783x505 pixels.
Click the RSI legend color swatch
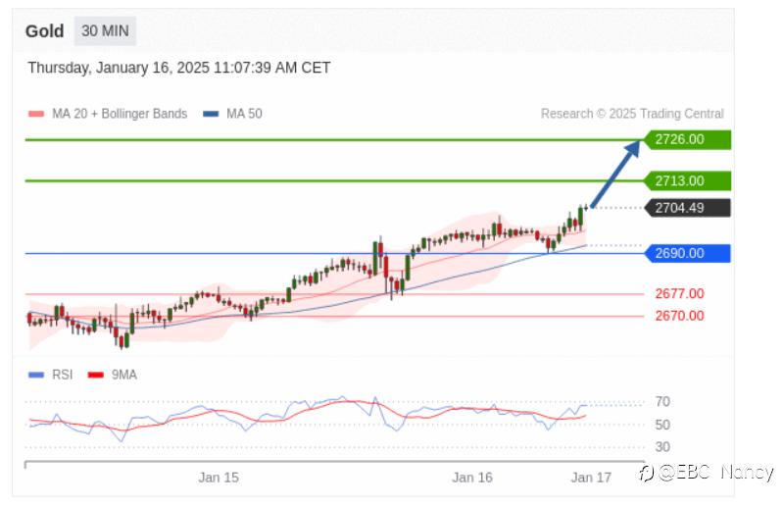click(36, 375)
